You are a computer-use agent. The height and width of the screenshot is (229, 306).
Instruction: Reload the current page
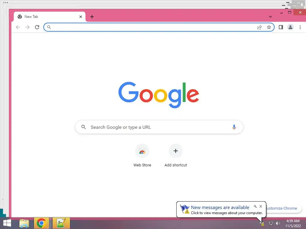coord(37,27)
